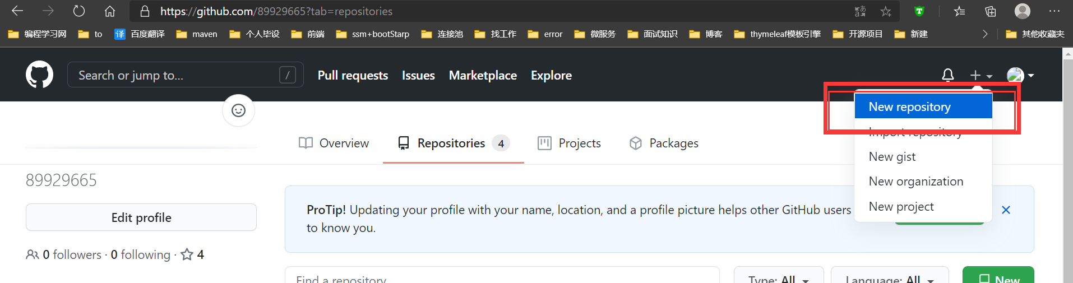Show more bookmarks with the chevron
1073x283 pixels.
(985, 34)
